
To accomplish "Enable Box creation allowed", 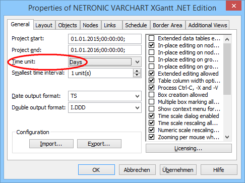I will [x=152, y=95].
